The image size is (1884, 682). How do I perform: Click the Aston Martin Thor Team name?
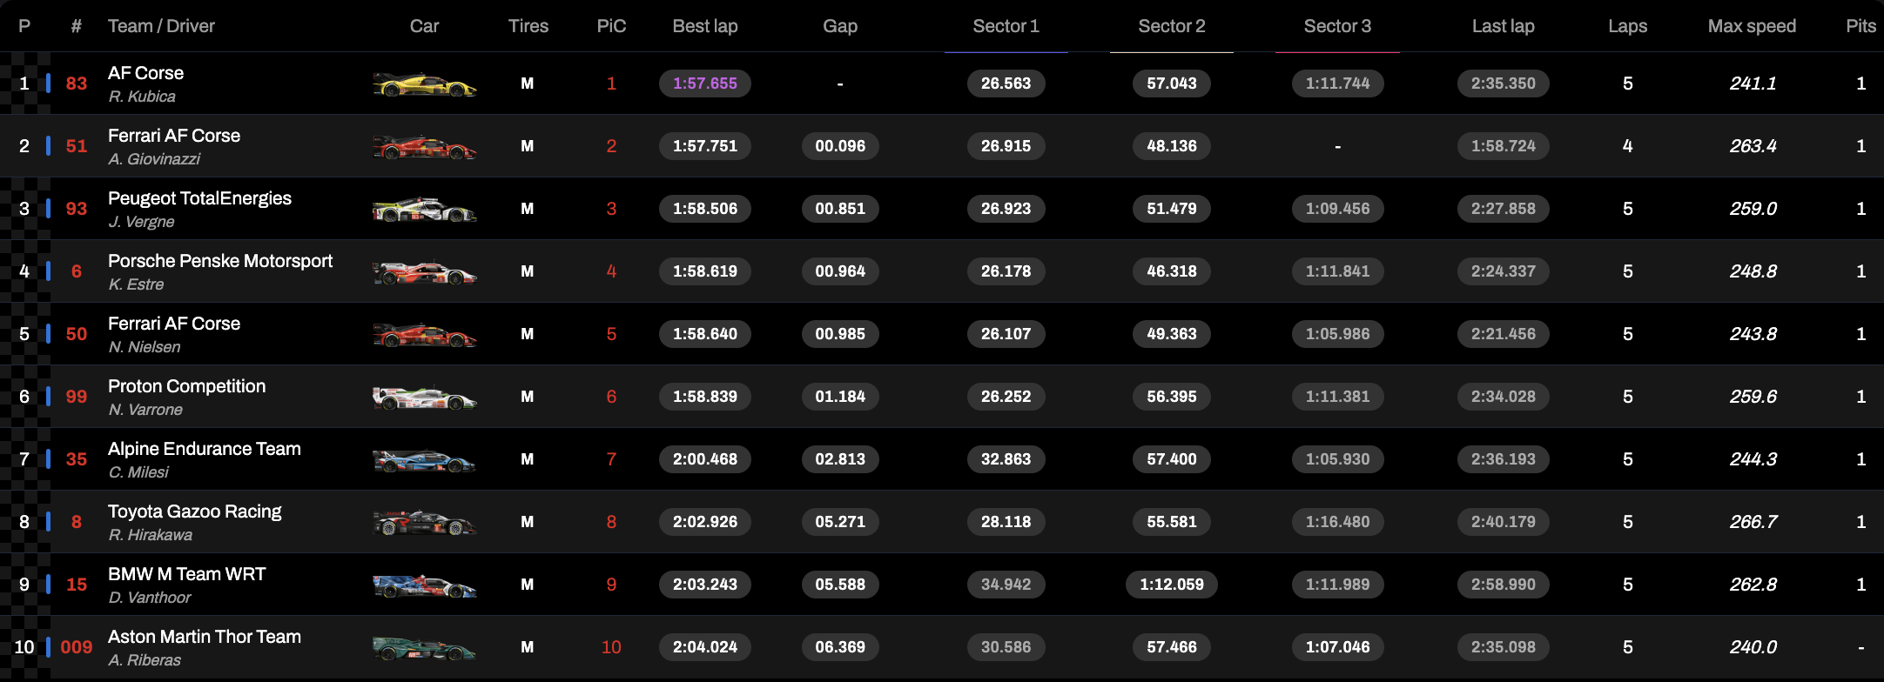[x=205, y=637]
